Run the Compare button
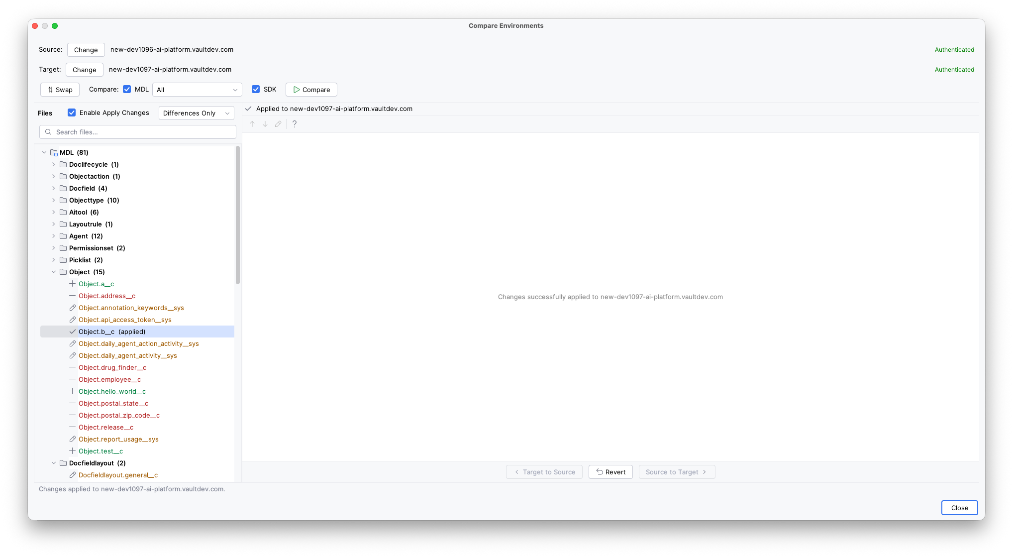The height and width of the screenshot is (557, 1013). (311, 90)
